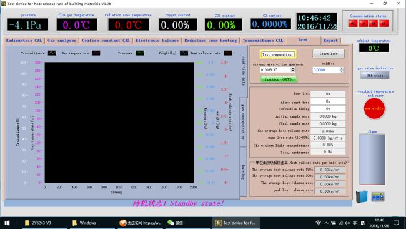Click the flame level bar
The image size is (406, 229).
[372, 160]
